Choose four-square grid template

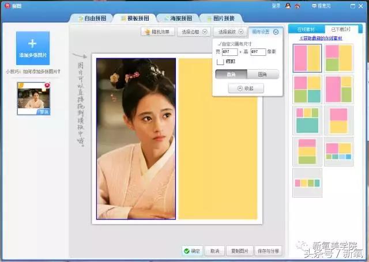(x=307, y=89)
